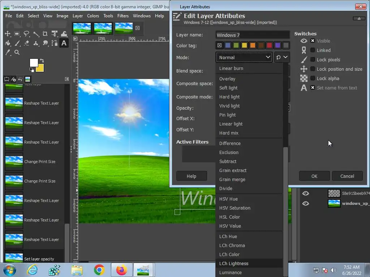Image resolution: width=370 pixels, height=277 pixels.
Task: Open the Device Status dock tab
Action: coord(13,79)
